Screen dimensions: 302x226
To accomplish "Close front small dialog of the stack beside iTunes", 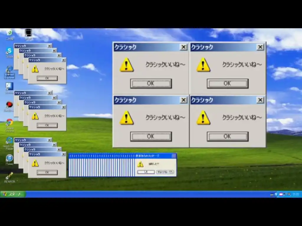I will coord(64,154).
